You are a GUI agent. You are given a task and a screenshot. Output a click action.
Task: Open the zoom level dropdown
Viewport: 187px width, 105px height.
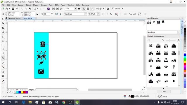[x=75, y=9]
